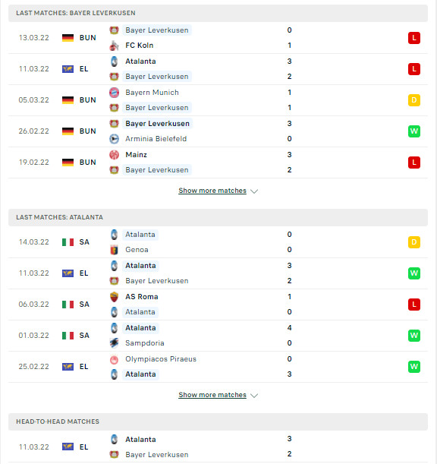Click the red L badge for the FC Koln match
Viewport: 437px width, 464px height.
tap(414, 38)
